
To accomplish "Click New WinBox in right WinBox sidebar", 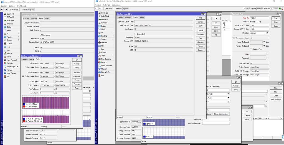I will coord(106,72).
